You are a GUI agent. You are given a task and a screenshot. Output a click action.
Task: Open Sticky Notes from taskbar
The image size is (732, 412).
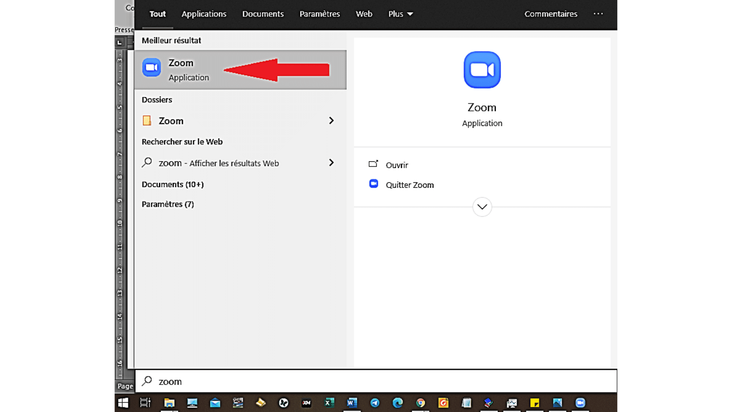tap(535, 403)
